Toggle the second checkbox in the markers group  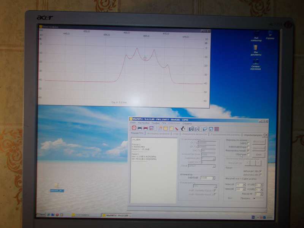(248, 147)
